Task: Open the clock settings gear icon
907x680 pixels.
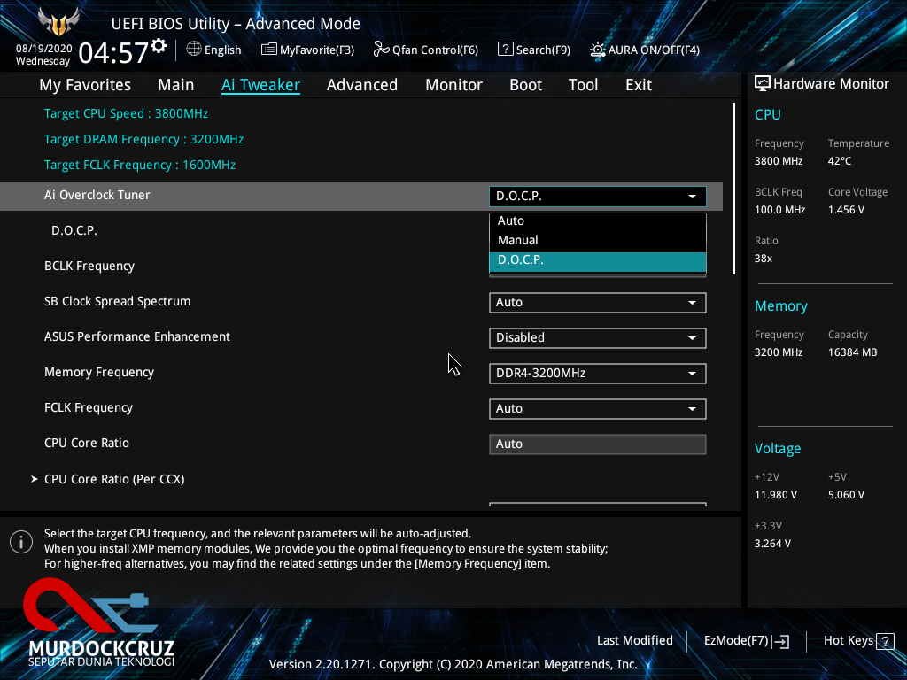Action: tap(159, 46)
